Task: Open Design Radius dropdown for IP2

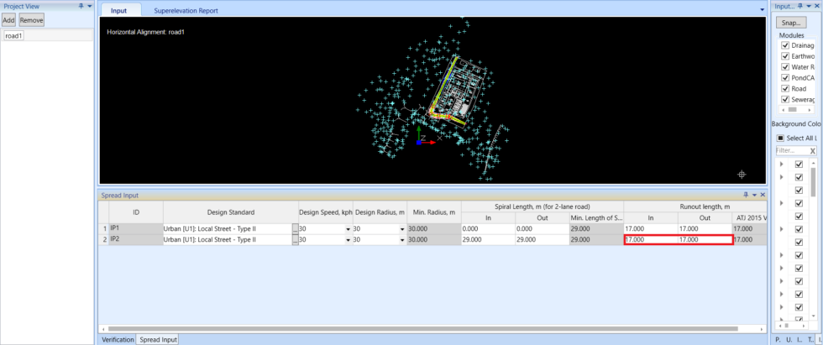Action: click(402, 239)
